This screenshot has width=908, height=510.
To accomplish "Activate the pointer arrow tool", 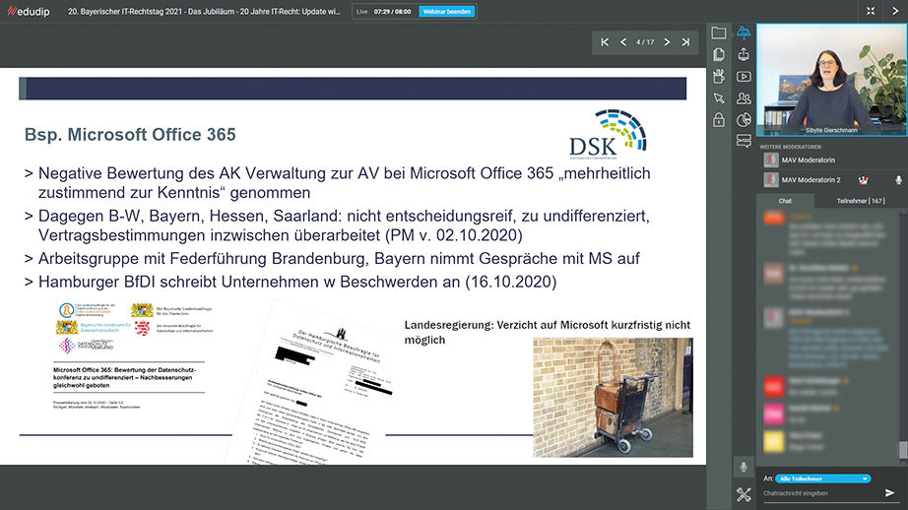I will (719, 97).
